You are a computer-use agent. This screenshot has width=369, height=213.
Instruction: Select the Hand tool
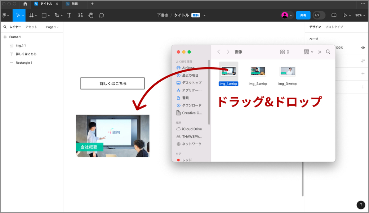(91, 15)
